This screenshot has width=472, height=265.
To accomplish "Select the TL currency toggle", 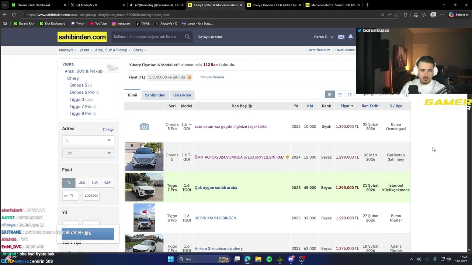I will pyautogui.click(x=69, y=183).
